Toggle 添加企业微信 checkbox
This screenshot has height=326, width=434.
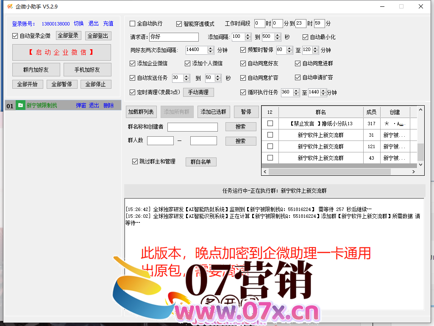click(132, 64)
